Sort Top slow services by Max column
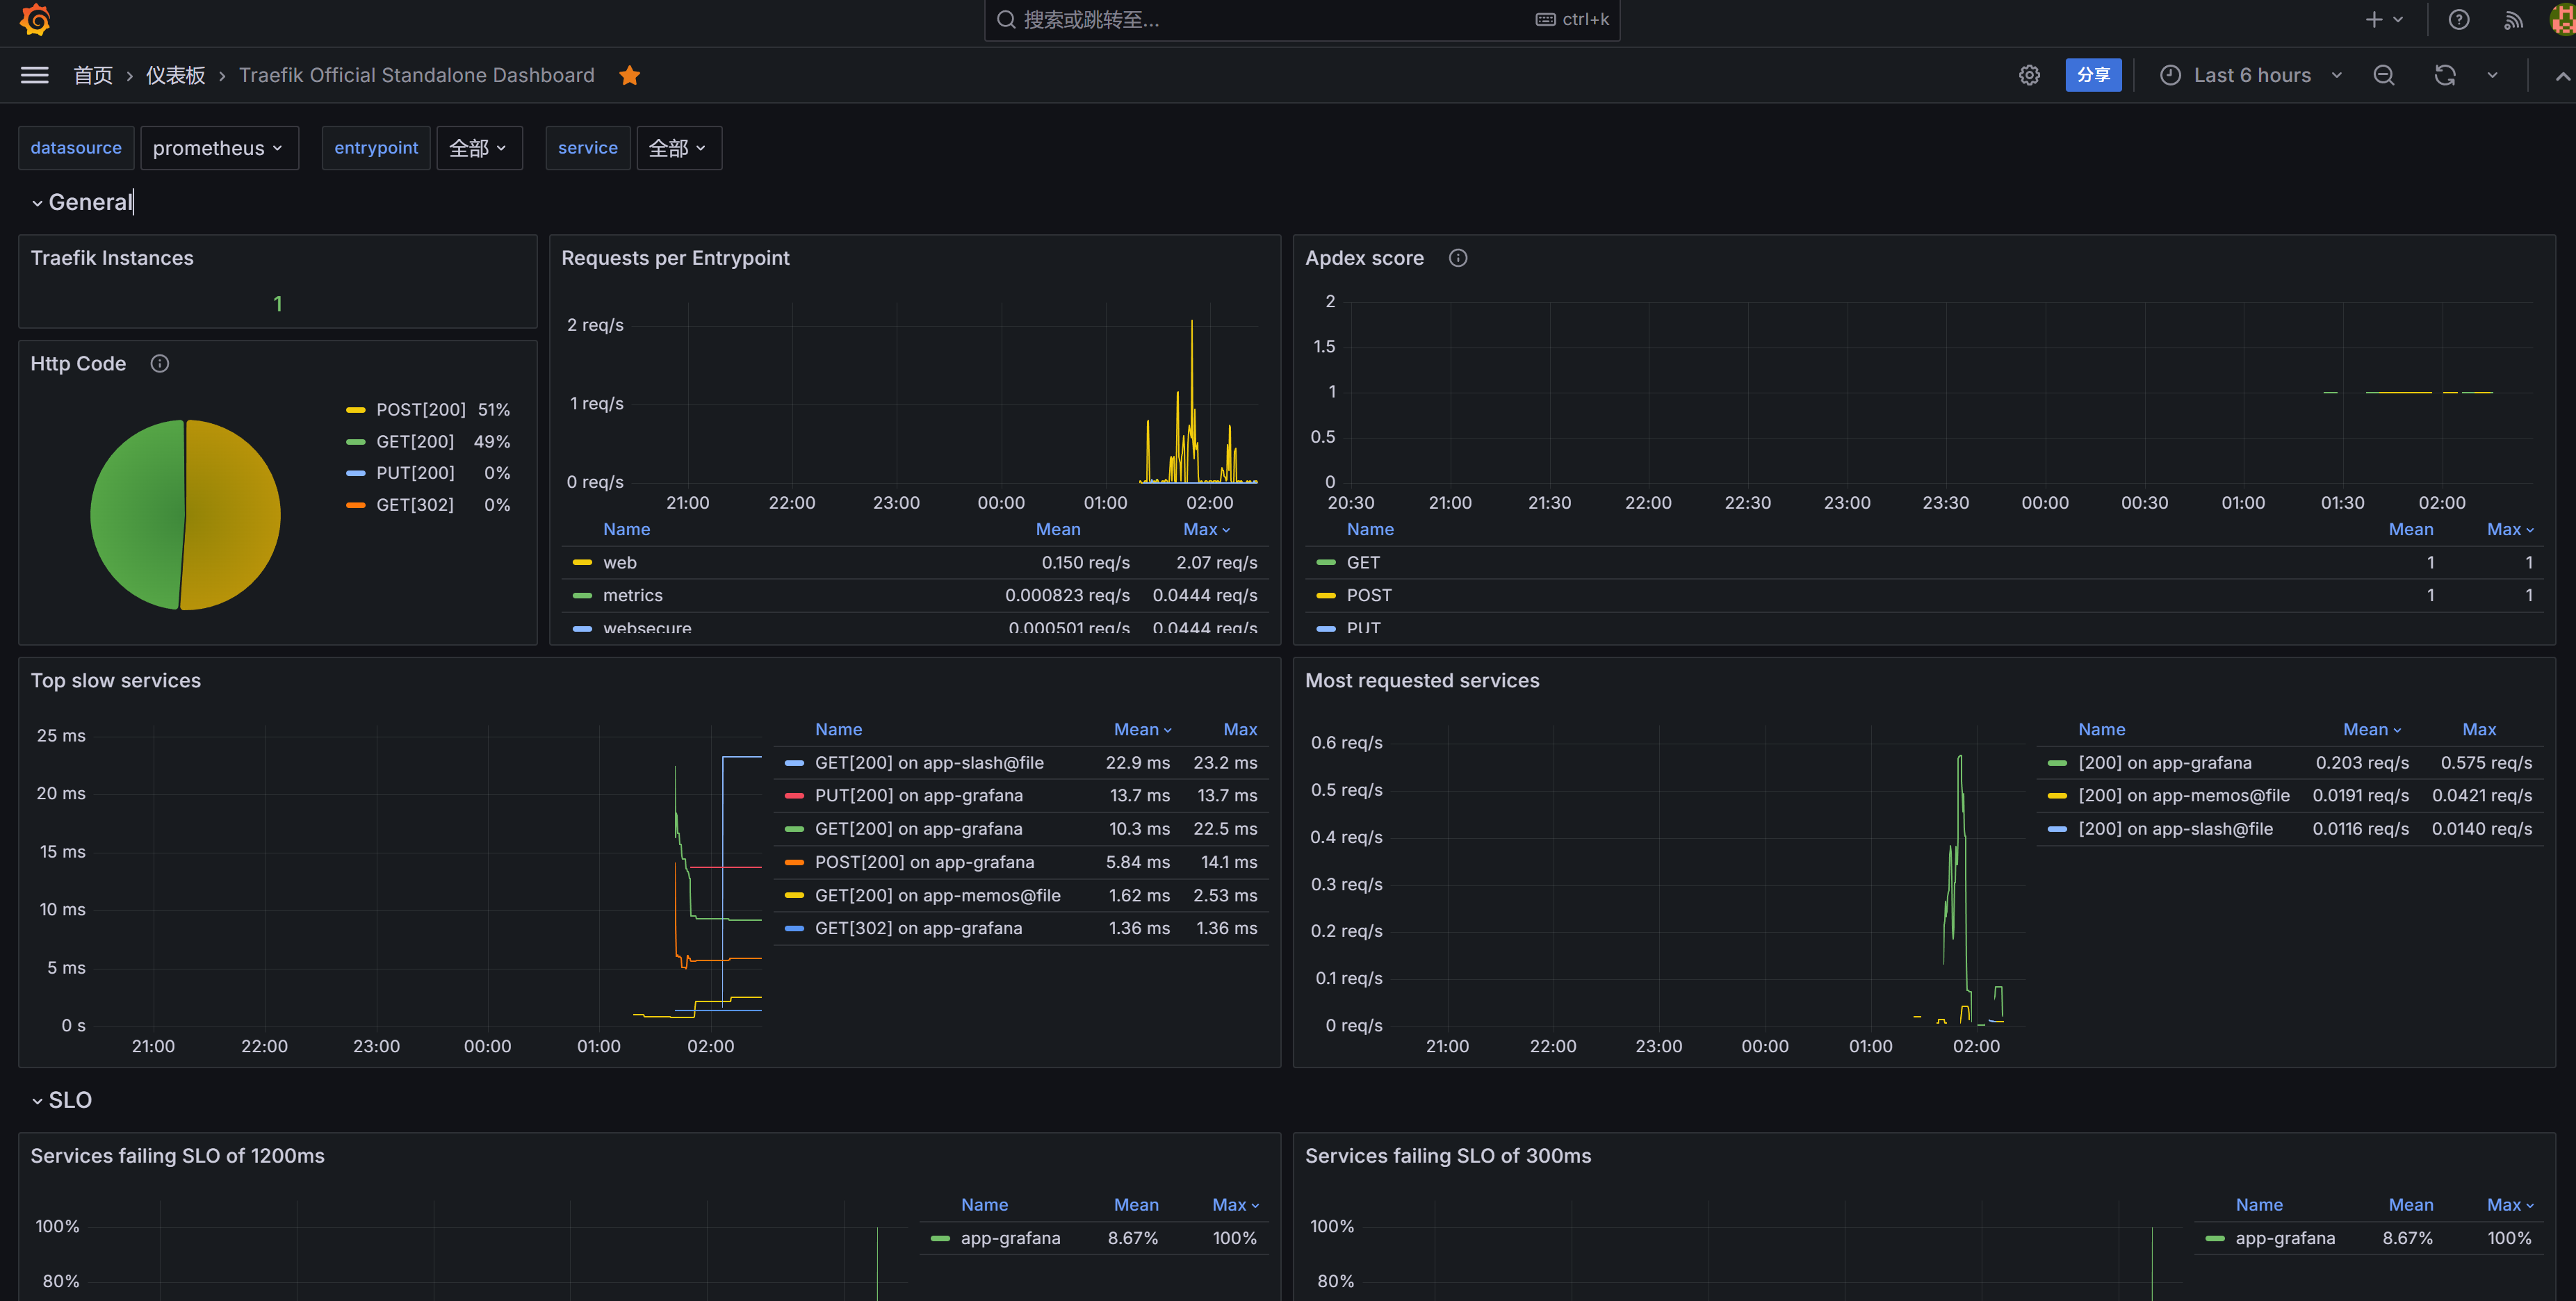The height and width of the screenshot is (1301, 2576). pyautogui.click(x=1240, y=729)
